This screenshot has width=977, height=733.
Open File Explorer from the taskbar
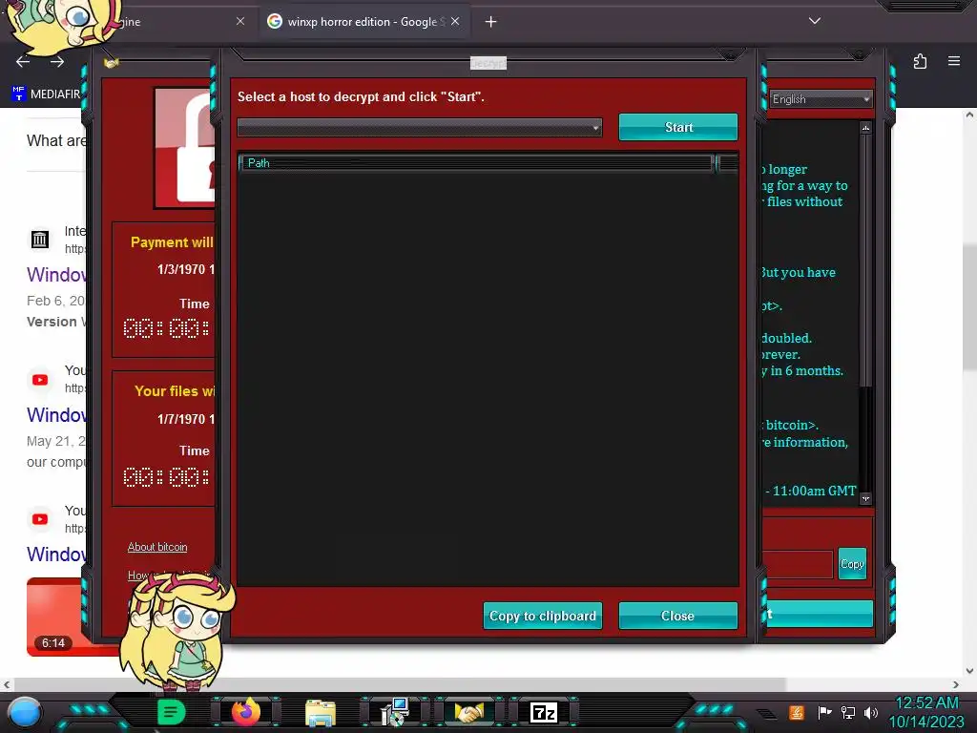coord(321,713)
